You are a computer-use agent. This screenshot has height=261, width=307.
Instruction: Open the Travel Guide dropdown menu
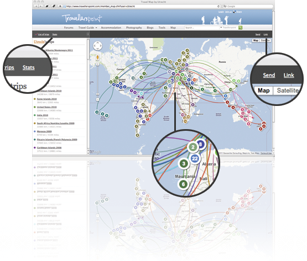(87, 28)
